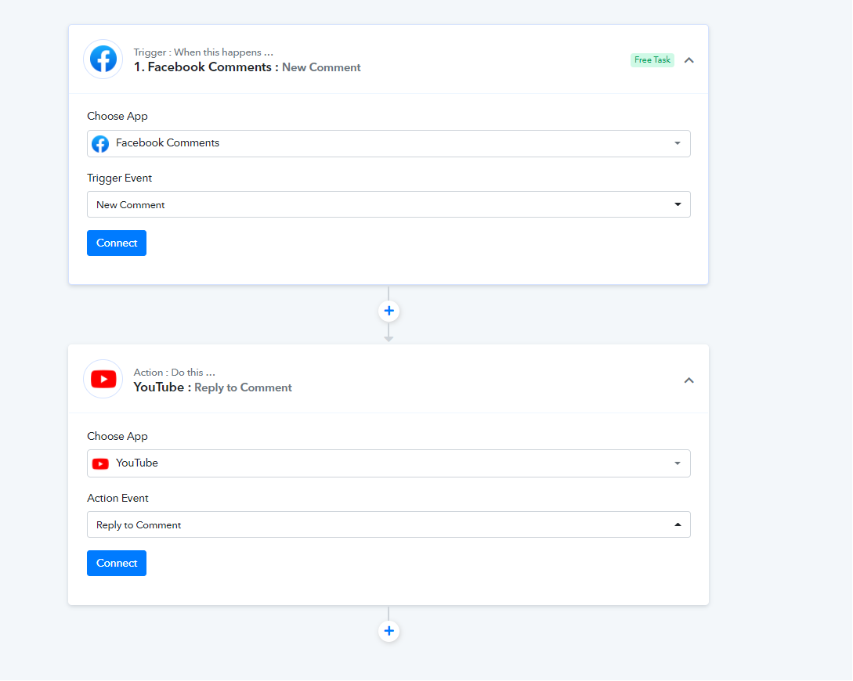The width and height of the screenshot is (853, 681).
Task: Click the 'Action : Do this ...' text
Action: coord(174,373)
